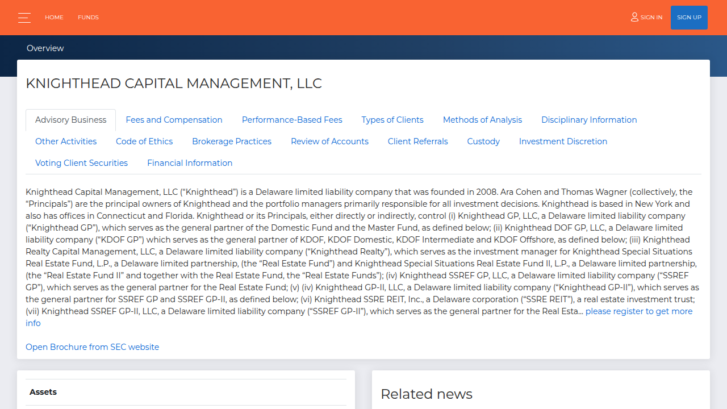
Task: View the Other Activities tab
Action: [x=66, y=141]
